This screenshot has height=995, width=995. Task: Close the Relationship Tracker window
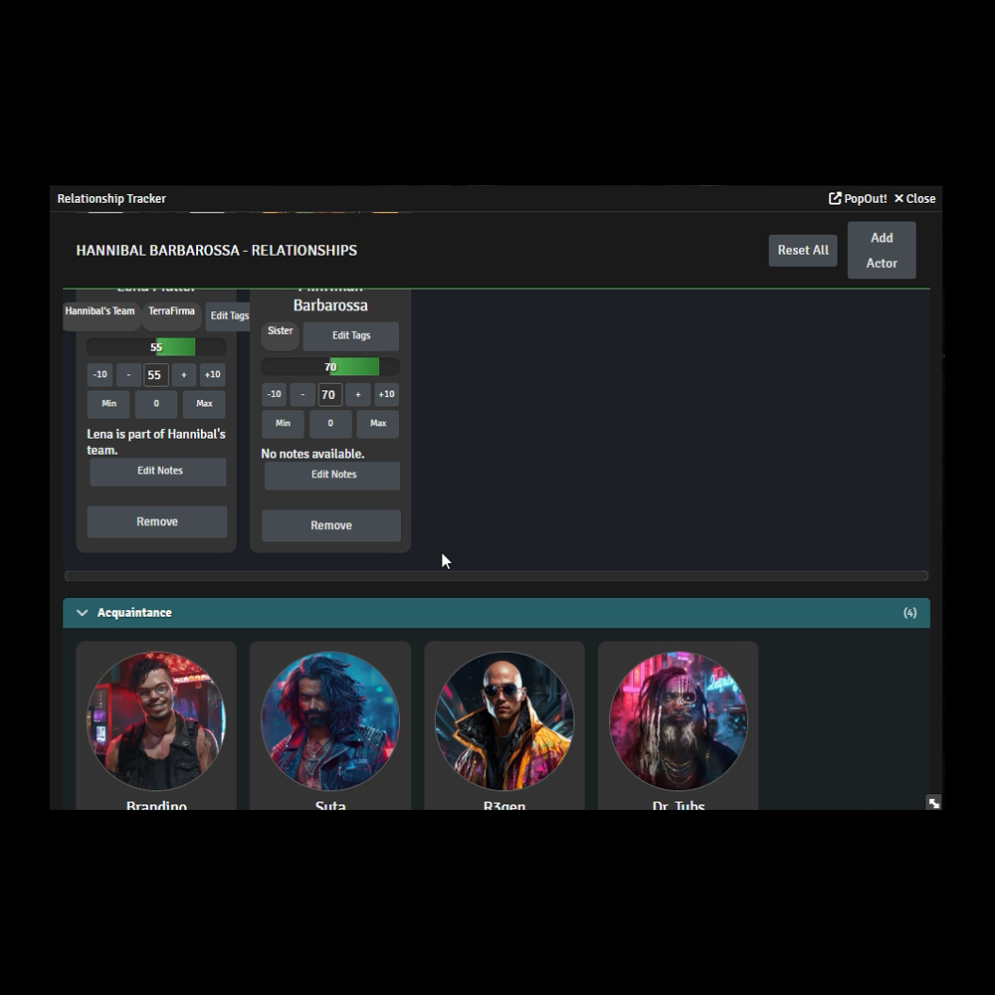914,199
